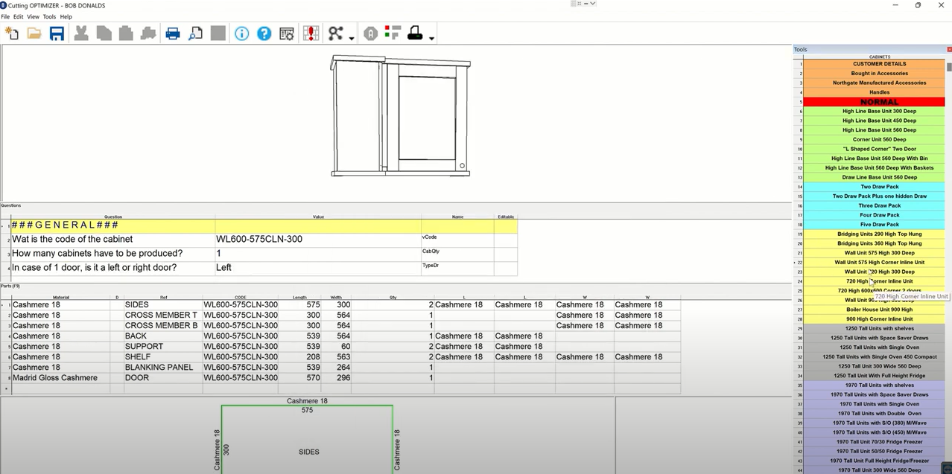Click the blue Information icon
This screenshot has width=952, height=474.
[241, 33]
